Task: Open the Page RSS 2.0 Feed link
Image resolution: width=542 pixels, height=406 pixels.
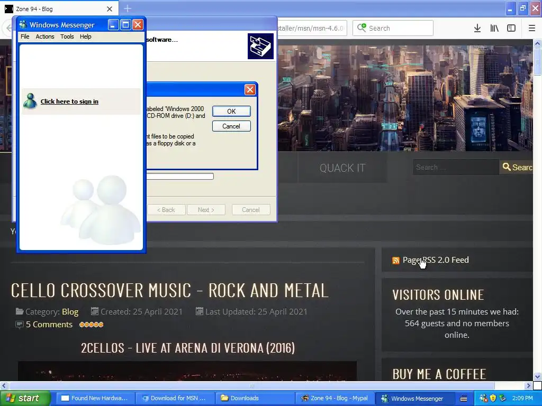Action: pos(436,260)
